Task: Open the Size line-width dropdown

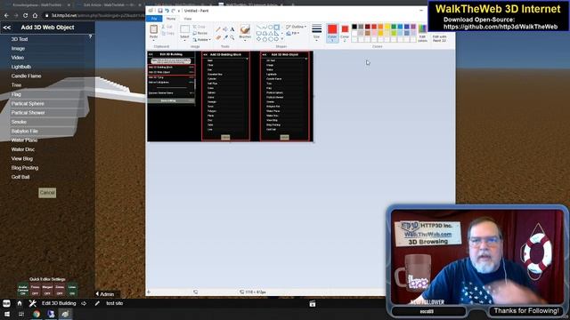Action: (317, 32)
